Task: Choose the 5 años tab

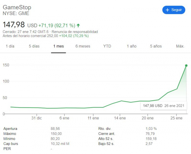Action: pyautogui.click(x=156, y=46)
